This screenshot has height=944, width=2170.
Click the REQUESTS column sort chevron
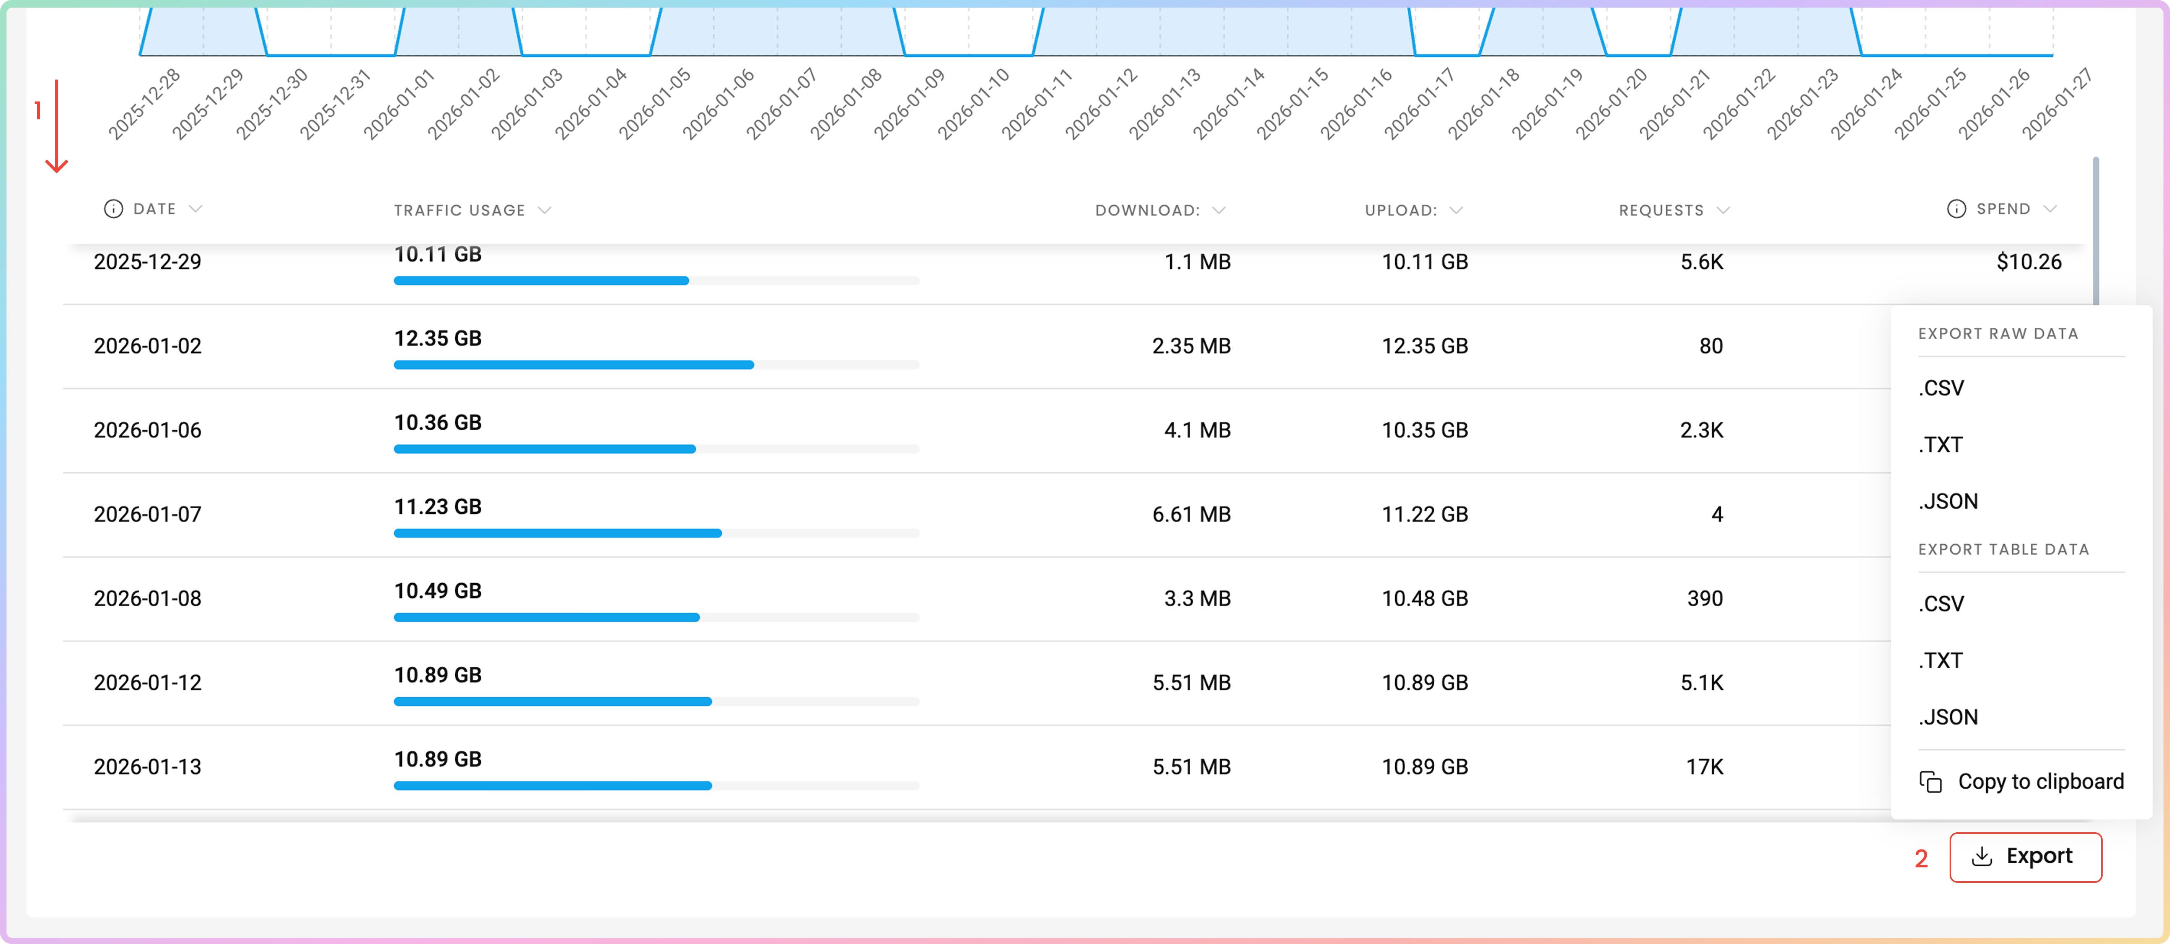point(1724,210)
